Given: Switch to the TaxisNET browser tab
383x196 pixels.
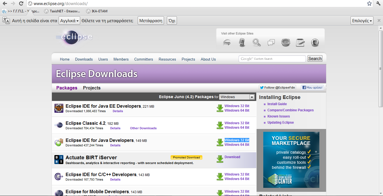Looking at the screenshot, I should (63, 11).
